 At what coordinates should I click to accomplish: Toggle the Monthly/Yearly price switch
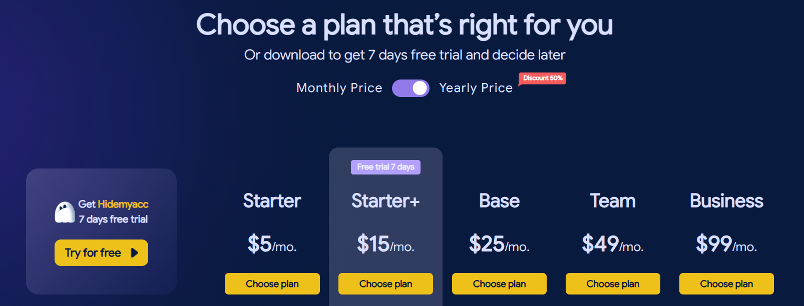point(411,88)
